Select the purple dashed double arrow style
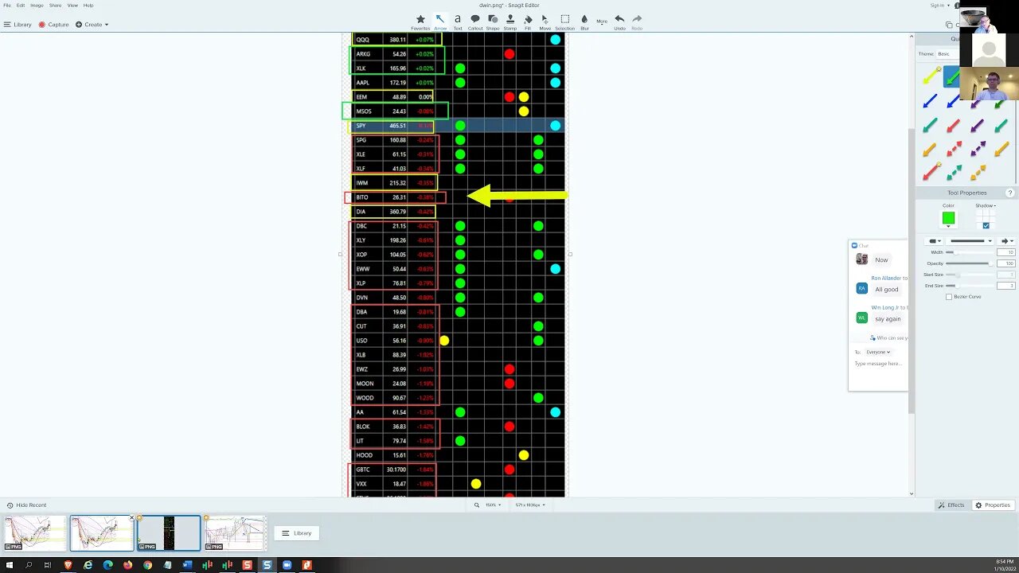This screenshot has width=1019, height=573. (x=978, y=149)
